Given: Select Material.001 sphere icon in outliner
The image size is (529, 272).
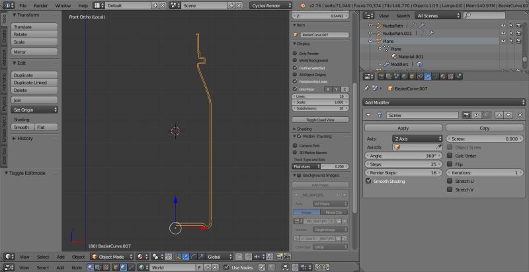Looking at the screenshot, I should coord(394,57).
